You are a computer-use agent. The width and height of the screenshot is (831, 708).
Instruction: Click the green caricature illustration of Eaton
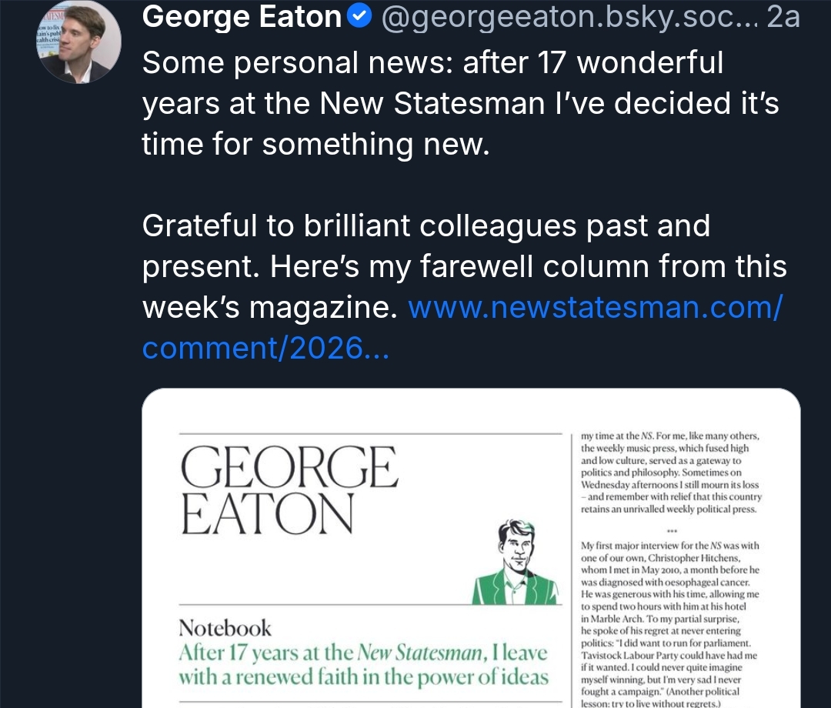coord(515,563)
